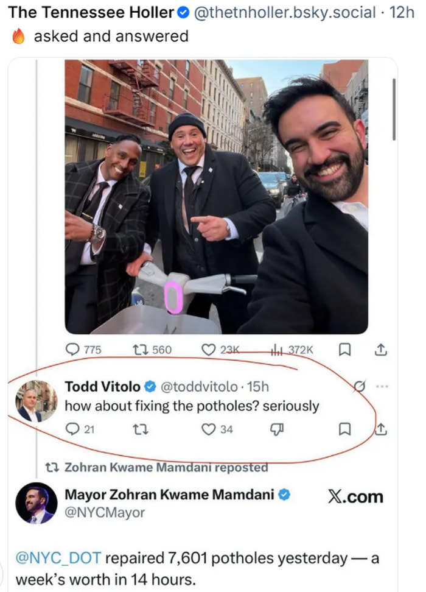The image size is (426, 592).
Task: View analytics showing 372K views
Action: (x=277, y=349)
